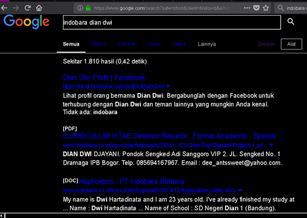307x218 pixels.
Task: Click the browser forward arrow
Action: pos(16,8)
